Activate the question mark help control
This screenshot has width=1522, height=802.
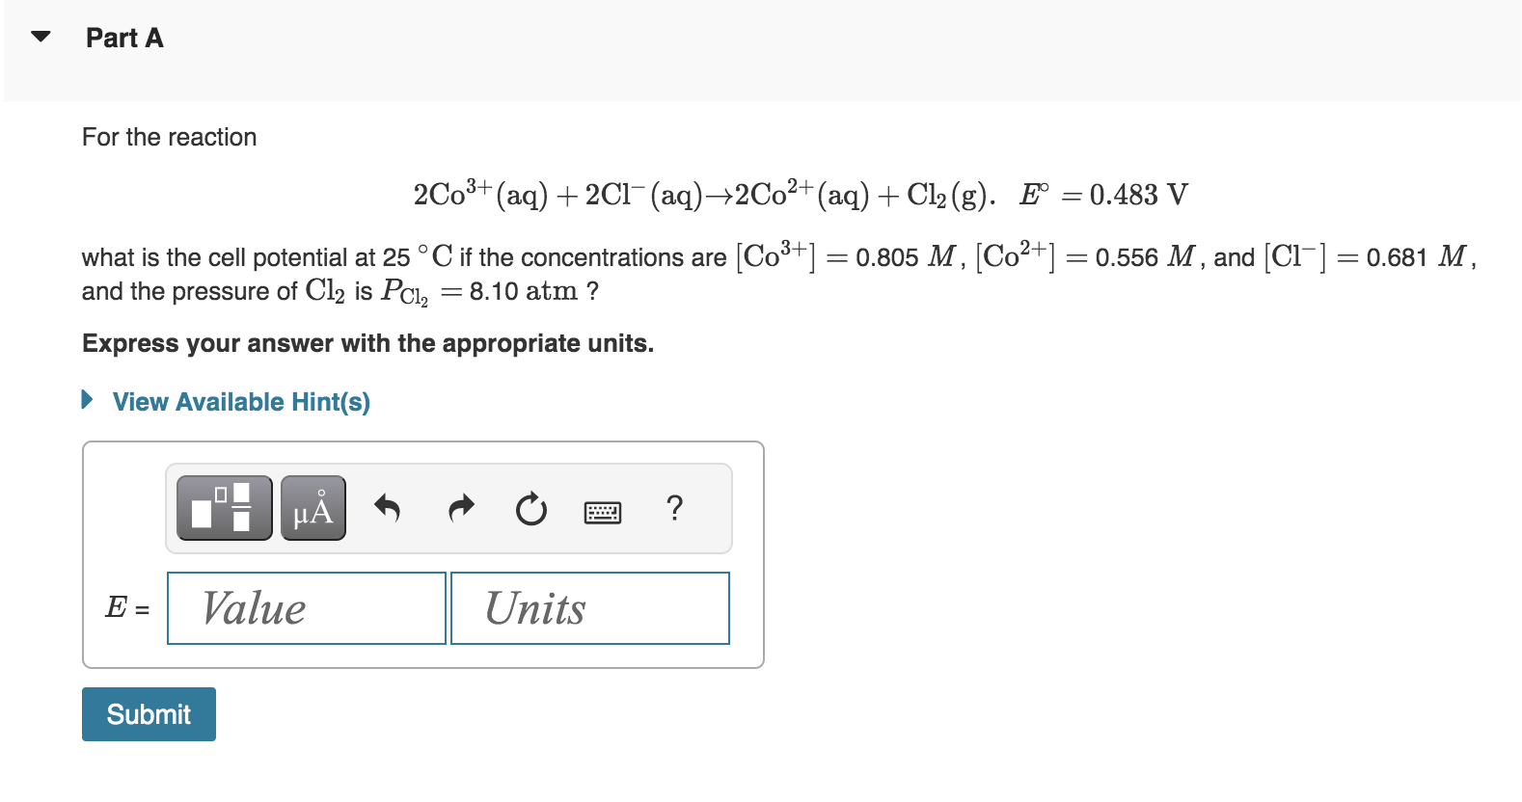pyautogui.click(x=675, y=509)
